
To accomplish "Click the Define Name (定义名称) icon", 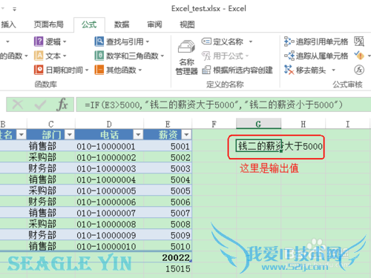I will 206,42.
